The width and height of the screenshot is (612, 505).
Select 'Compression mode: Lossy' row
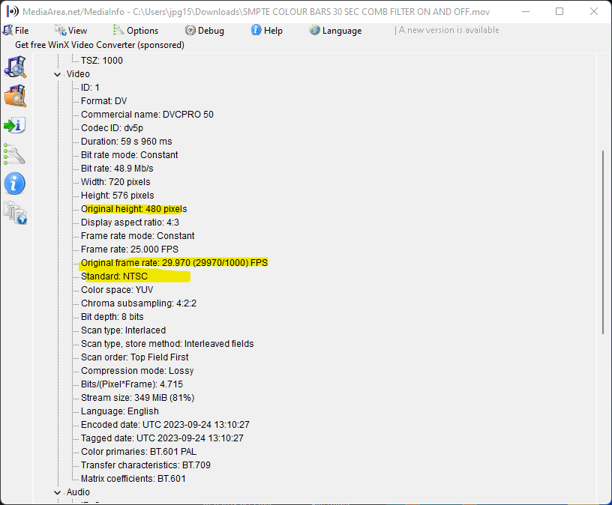pos(137,371)
